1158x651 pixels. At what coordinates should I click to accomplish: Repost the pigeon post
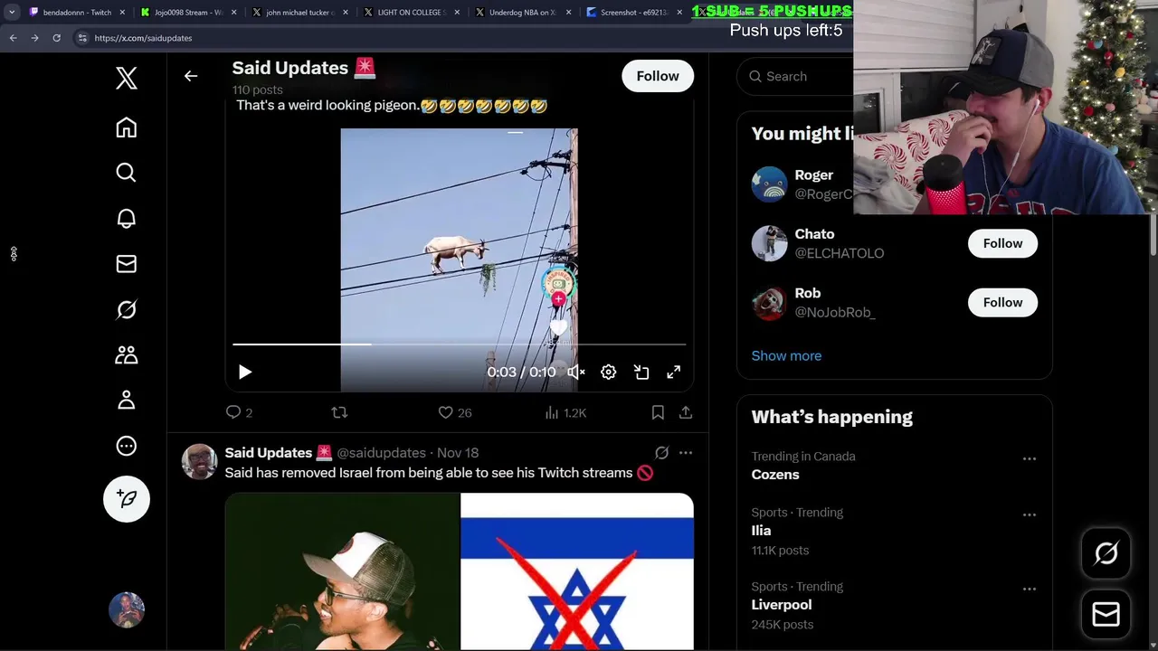click(339, 412)
